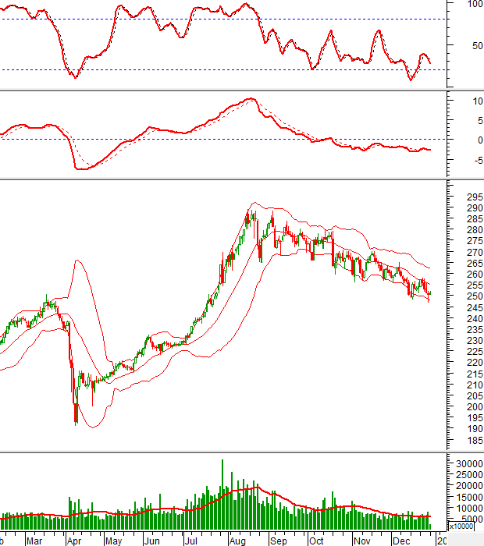Select the Dec month marker on time axis
Viewport: 484px width, 546px height.
click(x=402, y=539)
